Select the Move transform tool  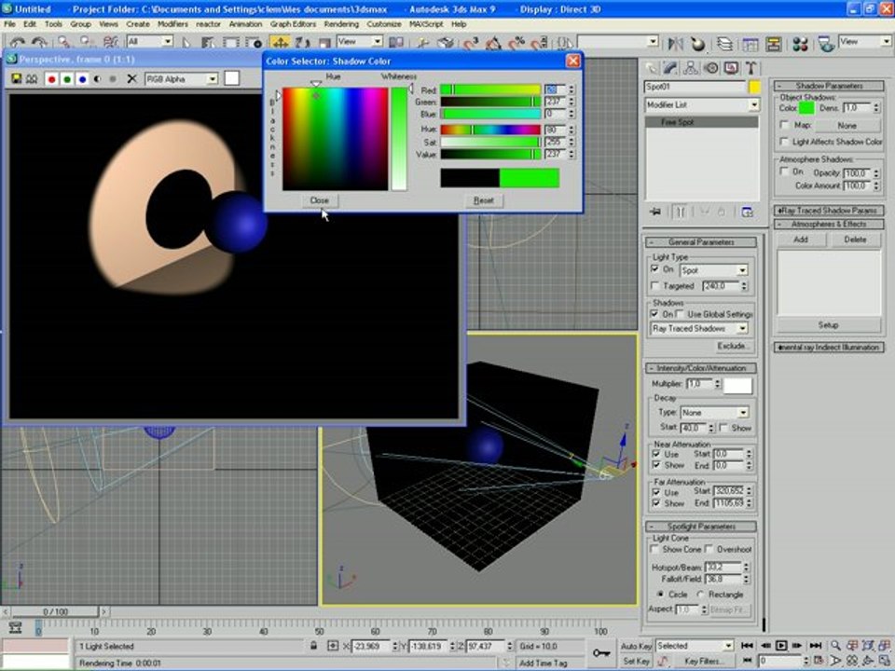tap(279, 43)
